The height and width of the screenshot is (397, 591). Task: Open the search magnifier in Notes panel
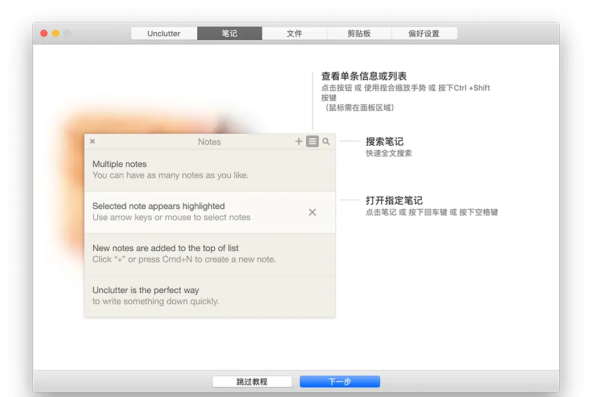coord(326,141)
